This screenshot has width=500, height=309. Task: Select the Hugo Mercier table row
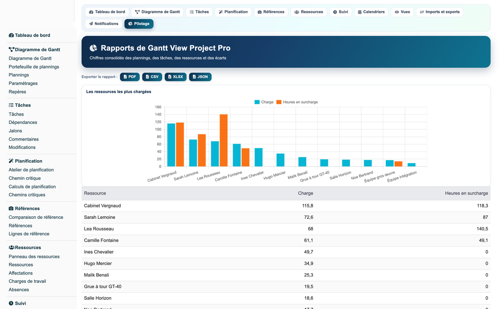click(286, 264)
